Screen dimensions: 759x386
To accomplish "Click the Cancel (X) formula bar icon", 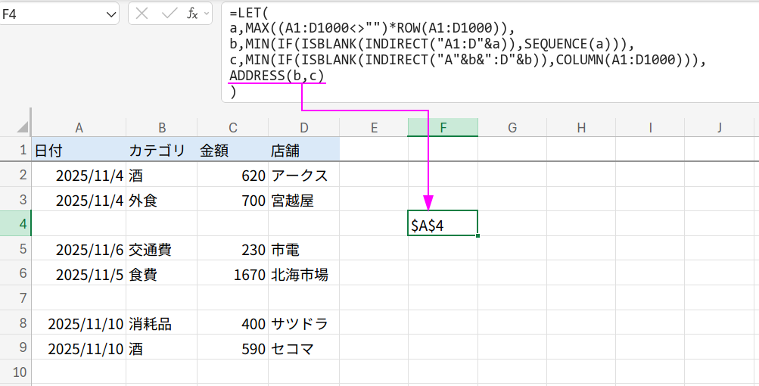I will pyautogui.click(x=142, y=13).
